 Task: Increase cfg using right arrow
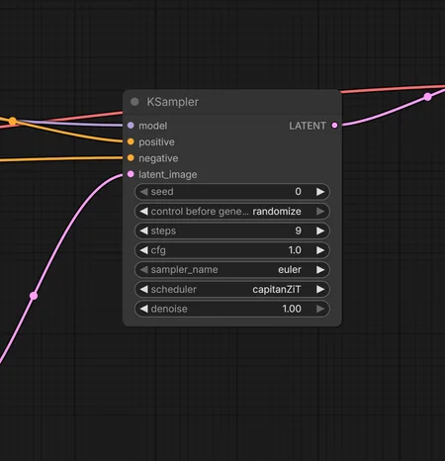click(x=320, y=250)
